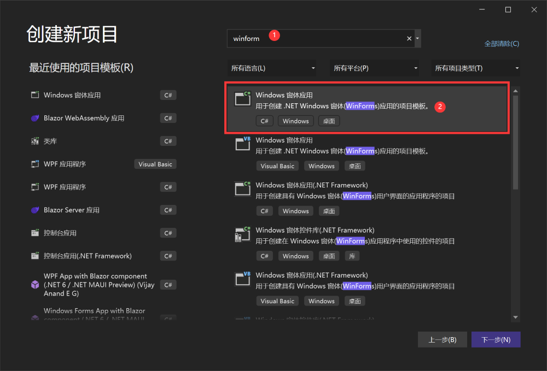
Task: Clear the winform search text with X
Action: click(x=409, y=38)
